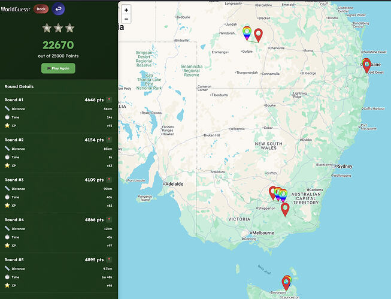The image size is (391, 299).
Task: Click the Round #4 XP star icon
Action: click(x=7, y=245)
